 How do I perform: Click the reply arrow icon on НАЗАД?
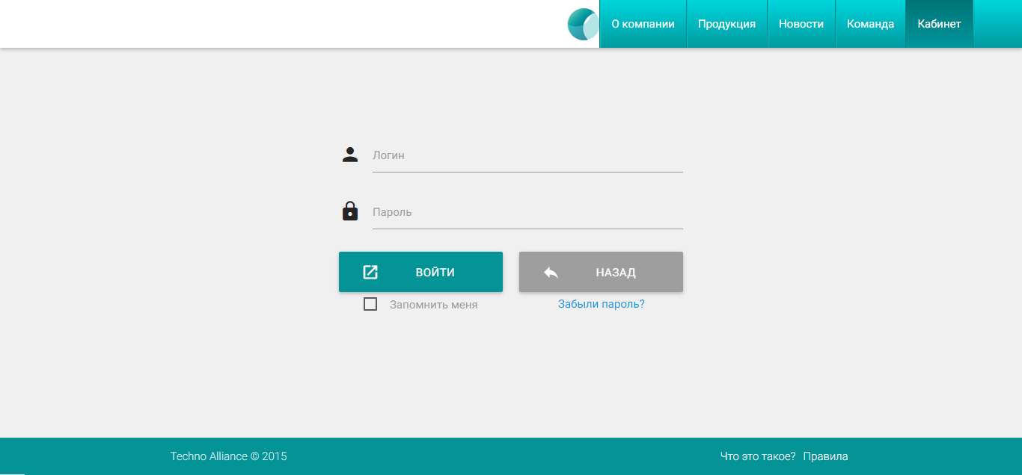pos(551,273)
